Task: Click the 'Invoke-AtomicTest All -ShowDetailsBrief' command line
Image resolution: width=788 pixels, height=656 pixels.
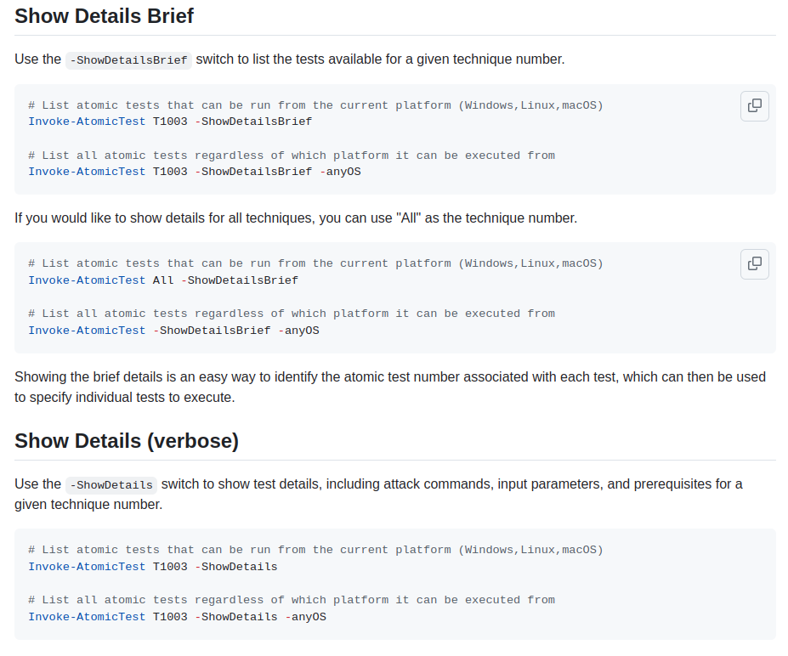Action: pyautogui.click(x=163, y=280)
